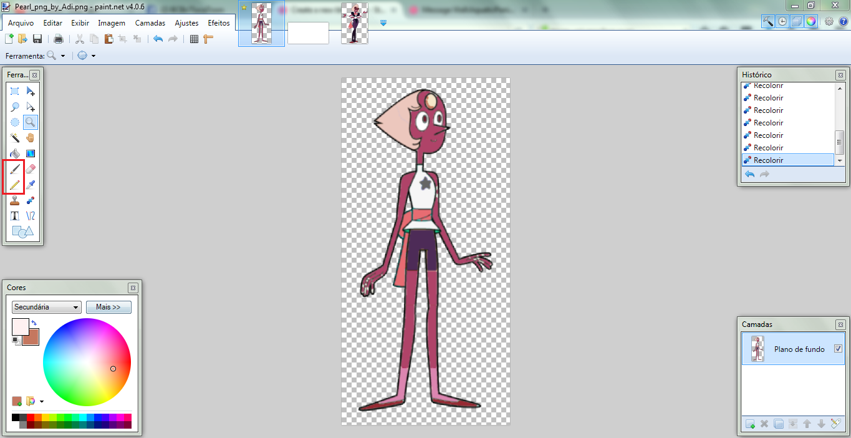The height and width of the screenshot is (438, 851).
Task: Open the Ajustes menu
Action: (186, 23)
